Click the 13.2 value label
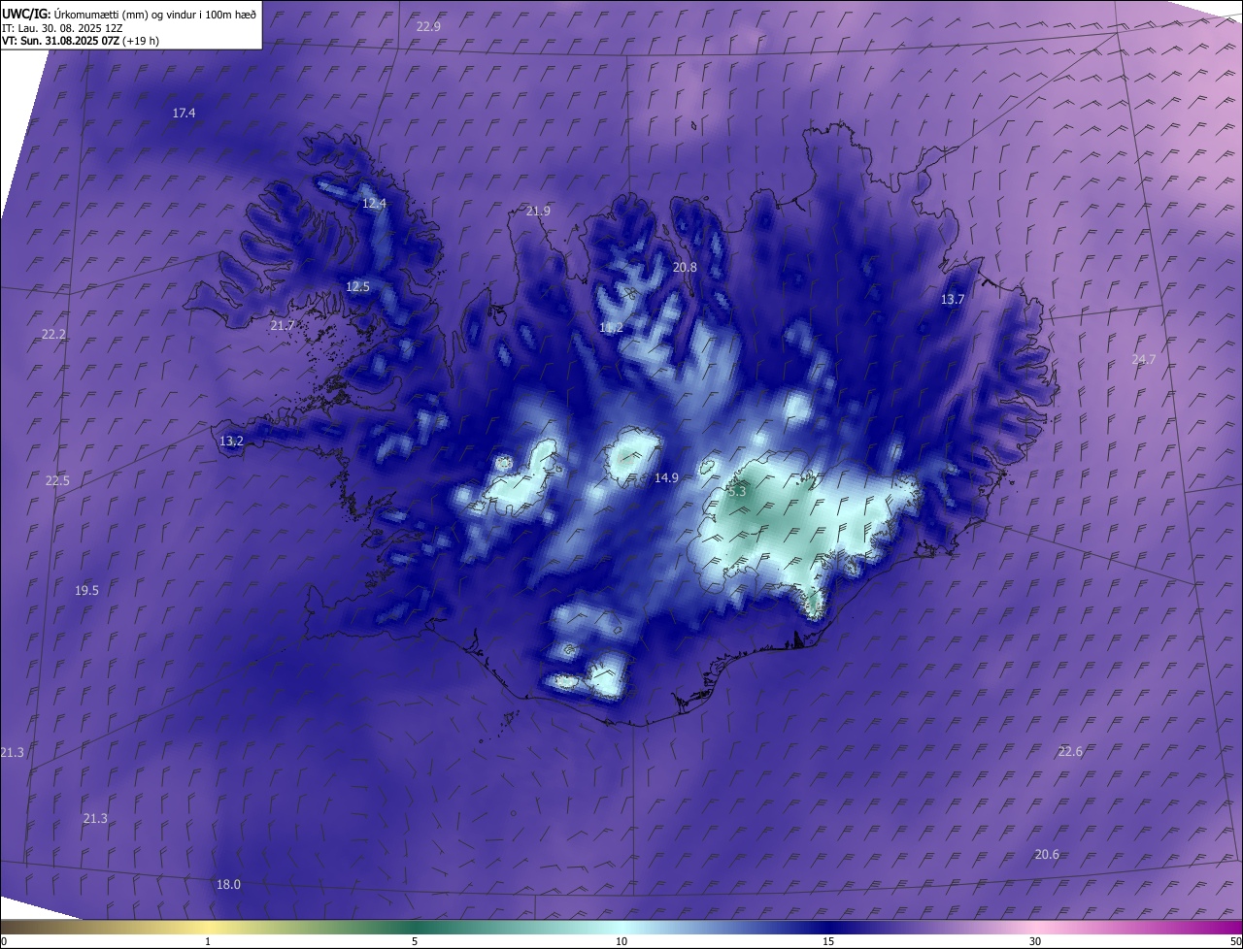1243x949 pixels. tap(231, 442)
